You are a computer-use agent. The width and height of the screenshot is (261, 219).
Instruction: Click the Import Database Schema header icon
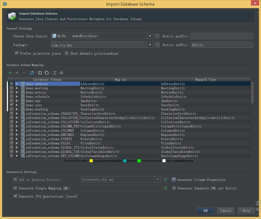(x=12, y=16)
